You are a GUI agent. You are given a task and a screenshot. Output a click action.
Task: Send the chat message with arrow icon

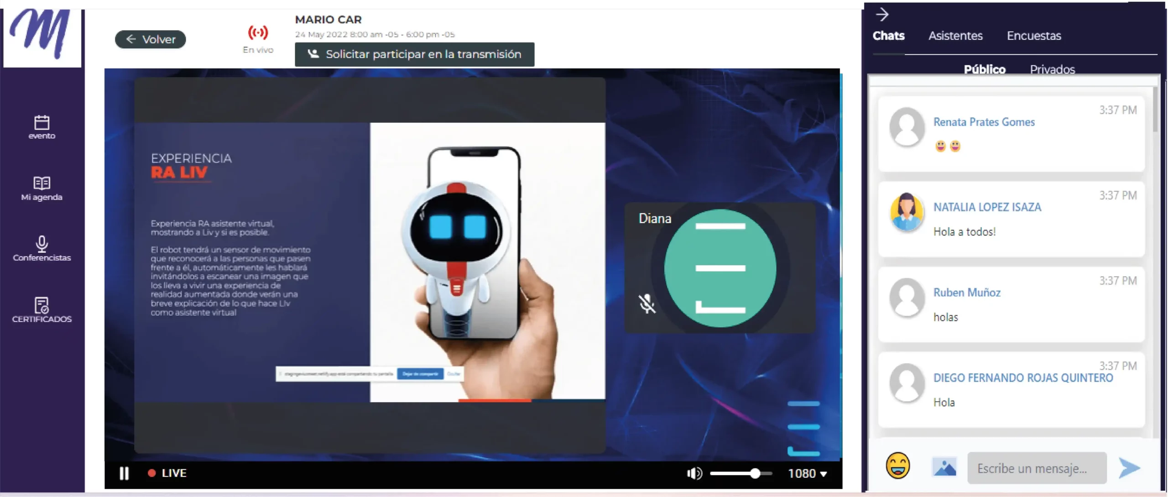[x=1129, y=468]
